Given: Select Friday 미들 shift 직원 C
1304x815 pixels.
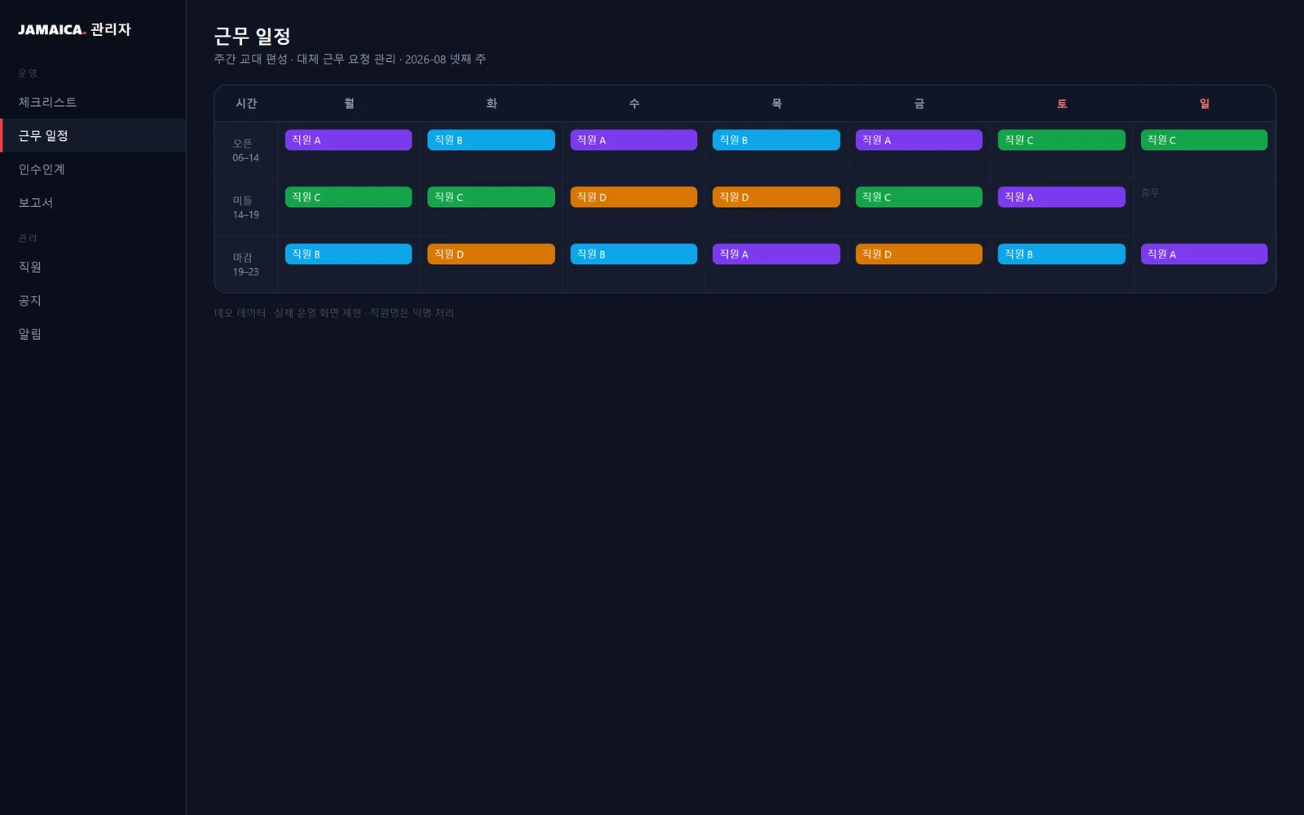Looking at the screenshot, I should (919, 197).
